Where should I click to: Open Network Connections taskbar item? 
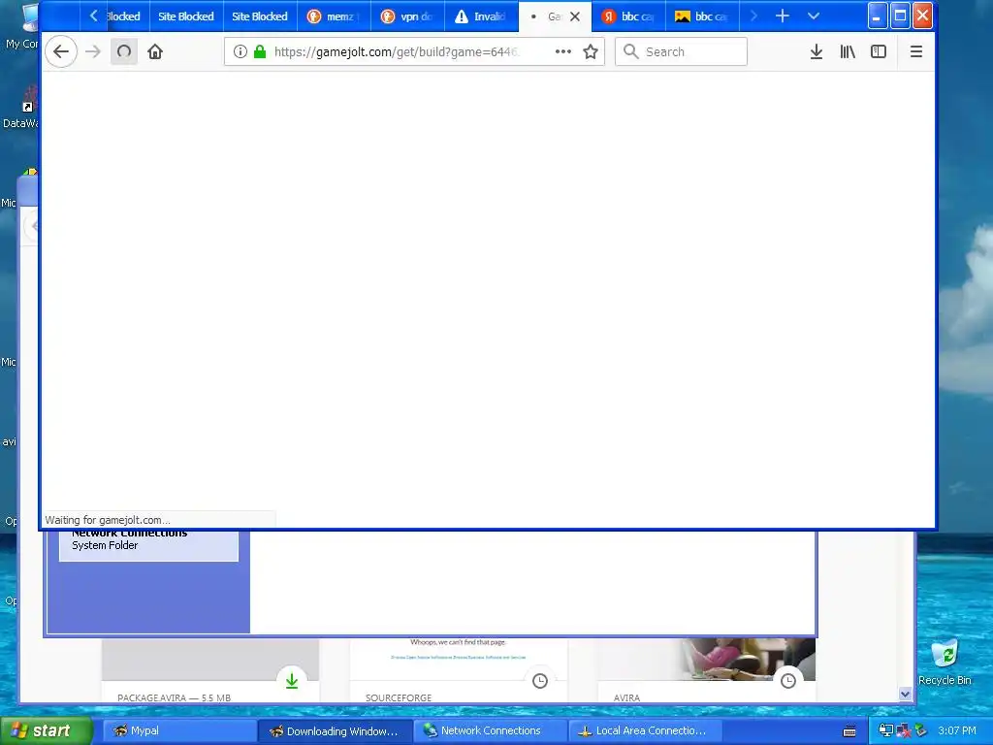click(490, 730)
